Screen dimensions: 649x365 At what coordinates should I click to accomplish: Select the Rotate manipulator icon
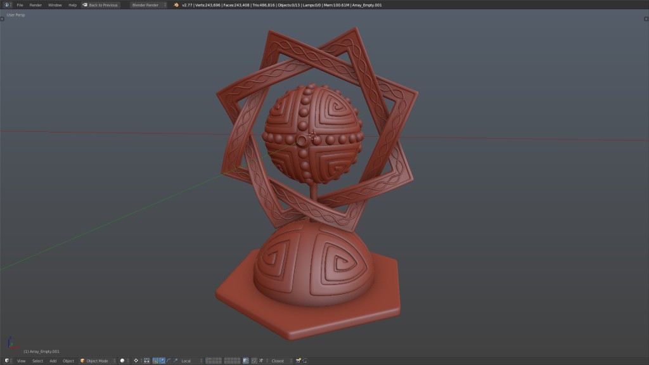point(167,360)
